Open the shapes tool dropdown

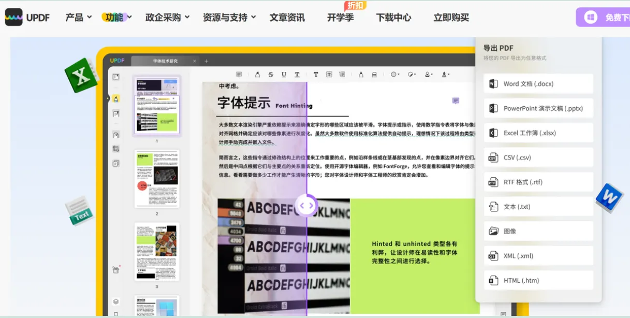coord(395,75)
